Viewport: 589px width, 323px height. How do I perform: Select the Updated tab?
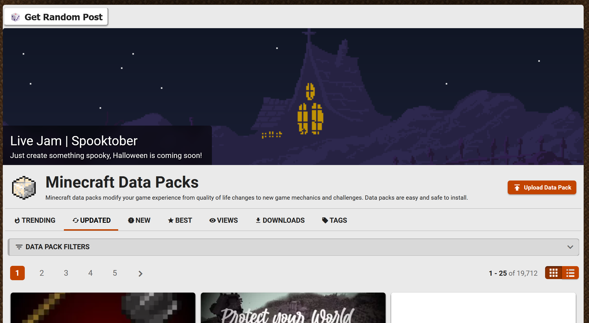pyautogui.click(x=91, y=220)
